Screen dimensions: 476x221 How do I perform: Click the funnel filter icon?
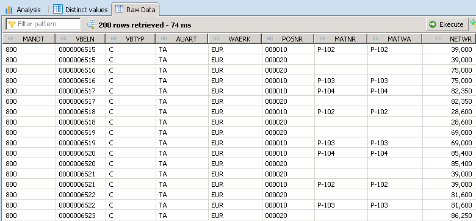click(12, 24)
